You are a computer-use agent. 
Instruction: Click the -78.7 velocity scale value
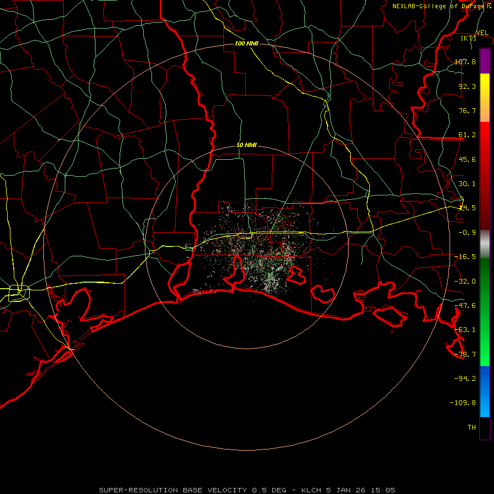(465, 355)
